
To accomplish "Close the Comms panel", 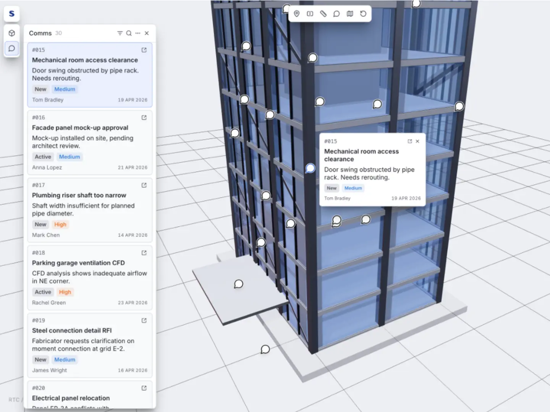I will pos(147,33).
